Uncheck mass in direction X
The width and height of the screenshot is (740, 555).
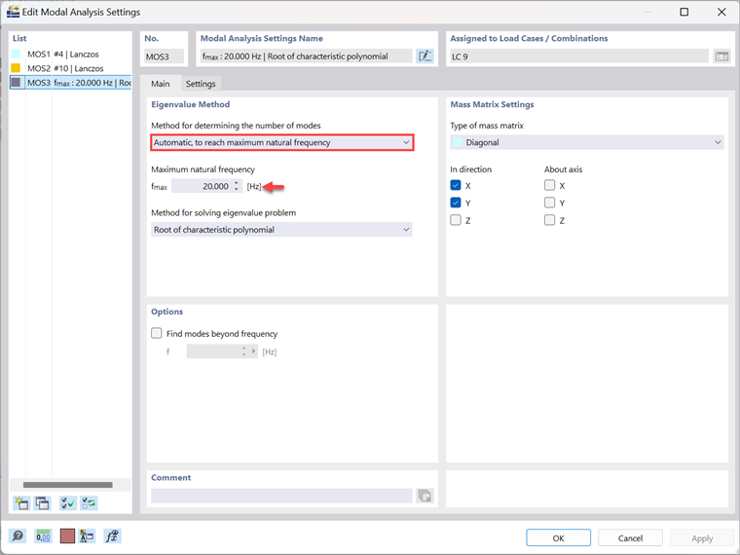[x=456, y=185]
